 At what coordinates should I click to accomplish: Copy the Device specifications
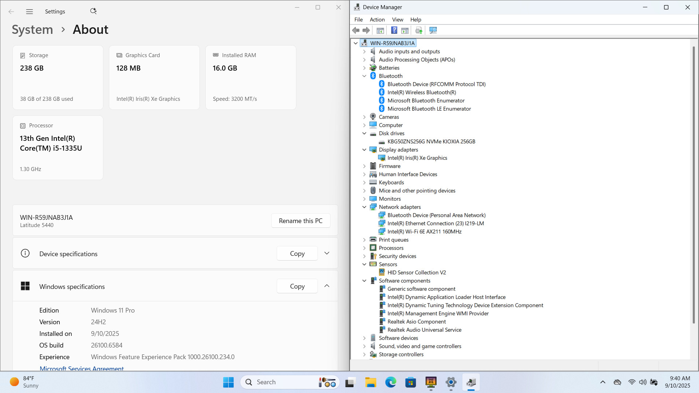(x=297, y=254)
